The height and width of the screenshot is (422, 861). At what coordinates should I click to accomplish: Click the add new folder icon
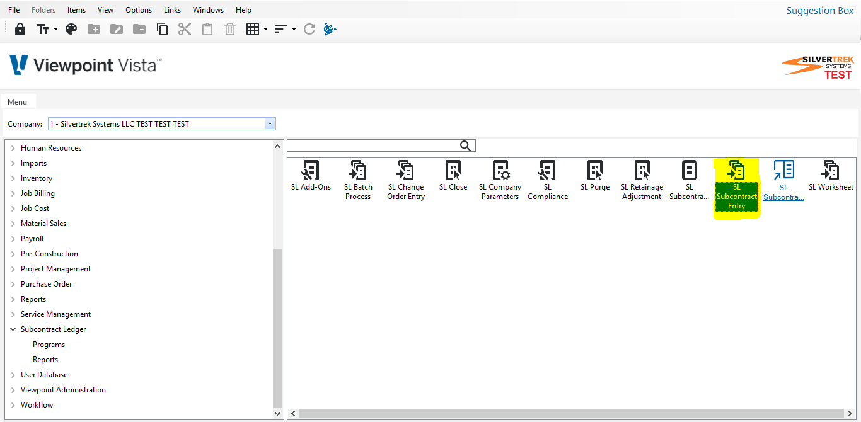[94, 29]
